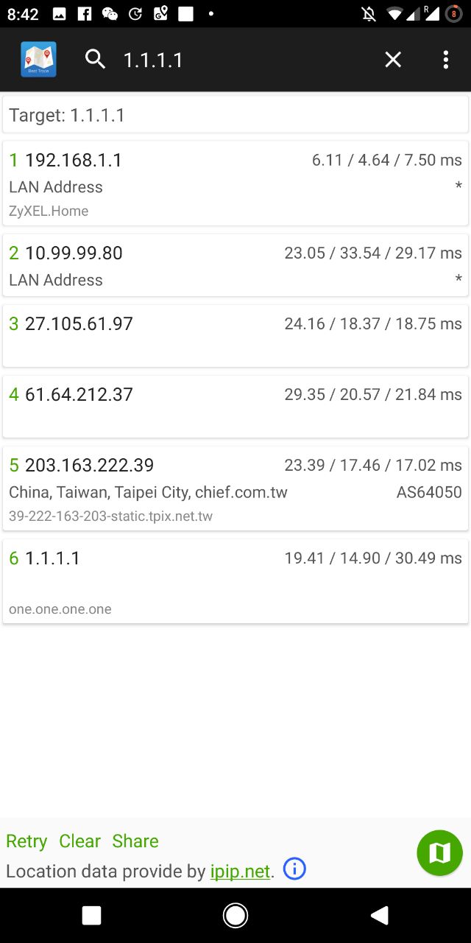Tap the search magnifier icon
Viewport: 471px width, 943px height.
95,59
